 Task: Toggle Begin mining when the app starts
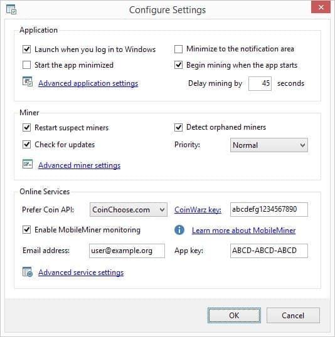pos(179,65)
